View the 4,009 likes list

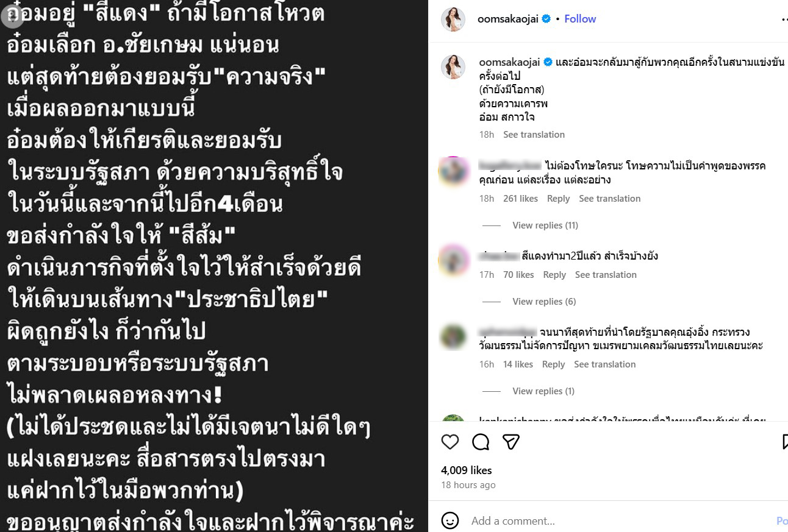[466, 470]
